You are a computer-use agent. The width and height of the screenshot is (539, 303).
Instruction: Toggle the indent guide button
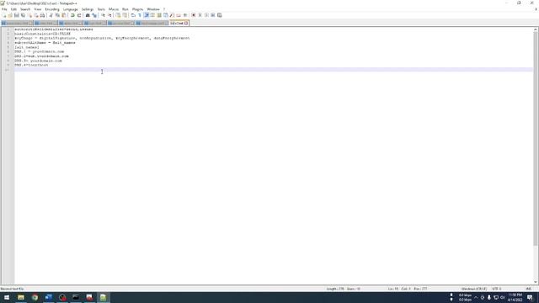pyautogui.click(x=146, y=15)
